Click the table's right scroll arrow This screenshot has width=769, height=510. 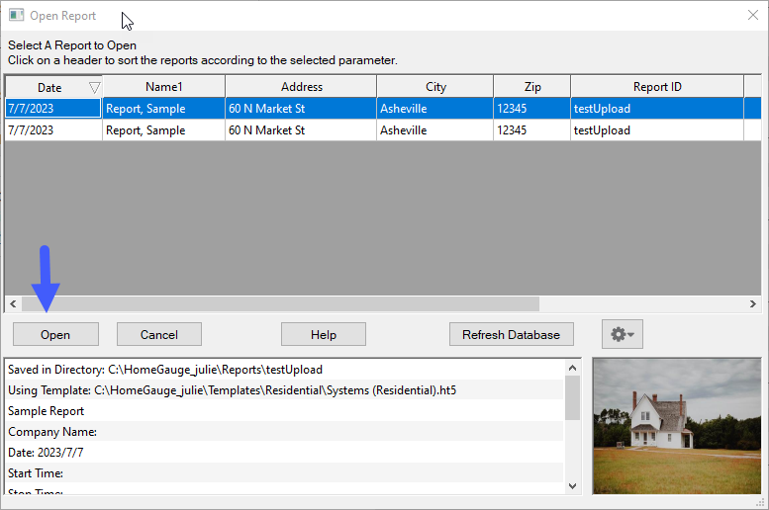coord(753,303)
